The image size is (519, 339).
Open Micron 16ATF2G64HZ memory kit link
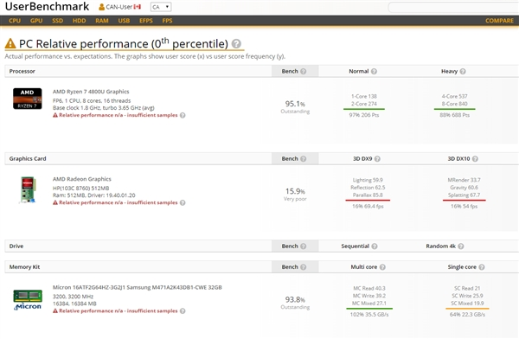point(137,287)
